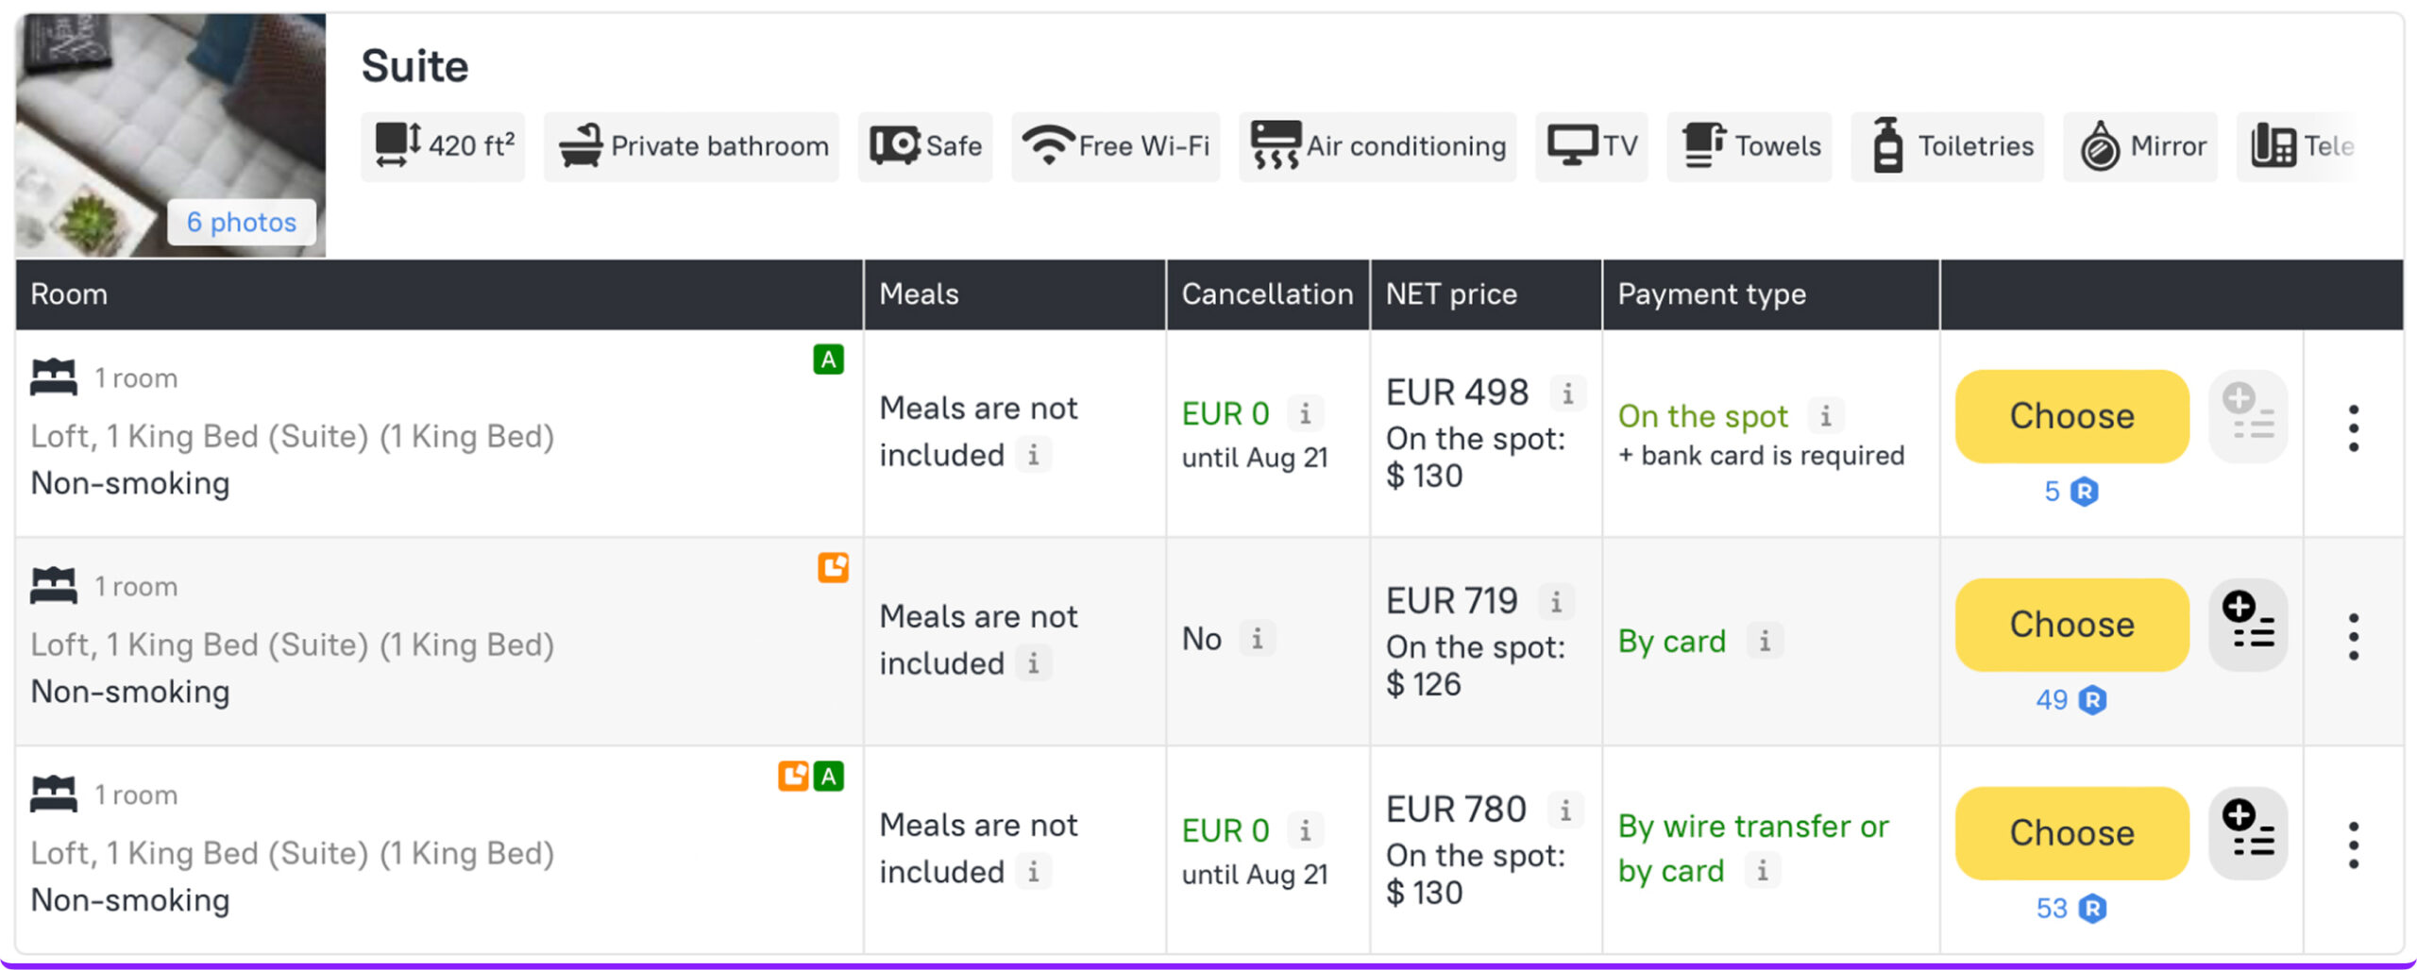This screenshot has height=970, width=2417.
Task: Click info icon next to No cancellation
Action: click(1257, 639)
